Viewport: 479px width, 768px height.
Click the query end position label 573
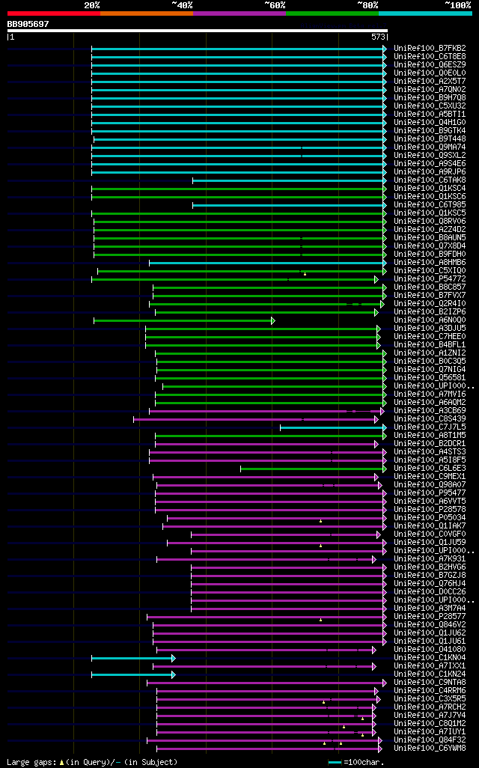378,37
